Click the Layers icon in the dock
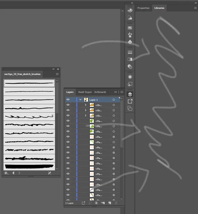This screenshot has height=214, width=198. point(130,94)
